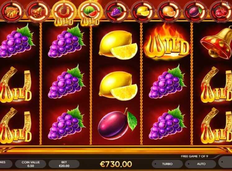Select the lemon medallion in top row
Image resolution: width=232 pixels, height=171 pixels.
pos(143,12)
